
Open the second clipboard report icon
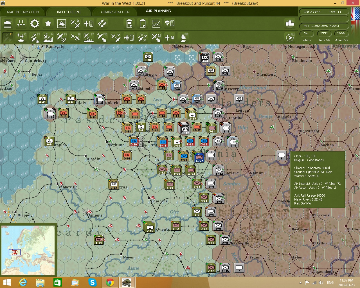(x=143, y=24)
